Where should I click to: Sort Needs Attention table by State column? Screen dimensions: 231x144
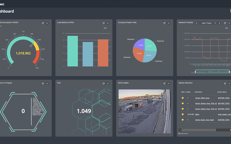point(183,92)
